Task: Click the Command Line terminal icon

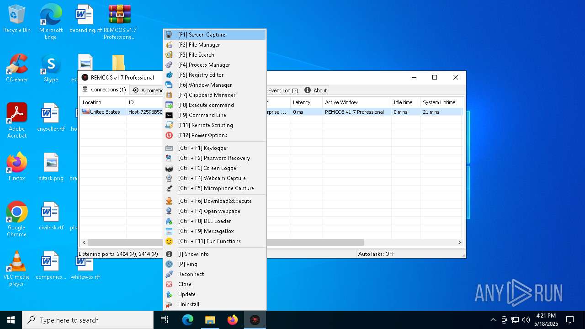Action: [x=169, y=115]
